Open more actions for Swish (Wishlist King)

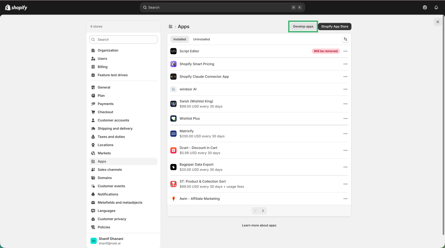pyautogui.click(x=345, y=104)
